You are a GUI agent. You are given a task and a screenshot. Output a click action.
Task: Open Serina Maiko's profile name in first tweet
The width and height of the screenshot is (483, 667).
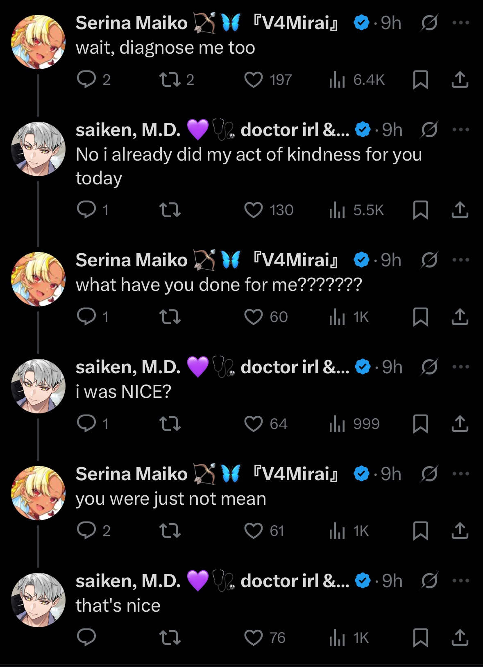[x=132, y=23]
